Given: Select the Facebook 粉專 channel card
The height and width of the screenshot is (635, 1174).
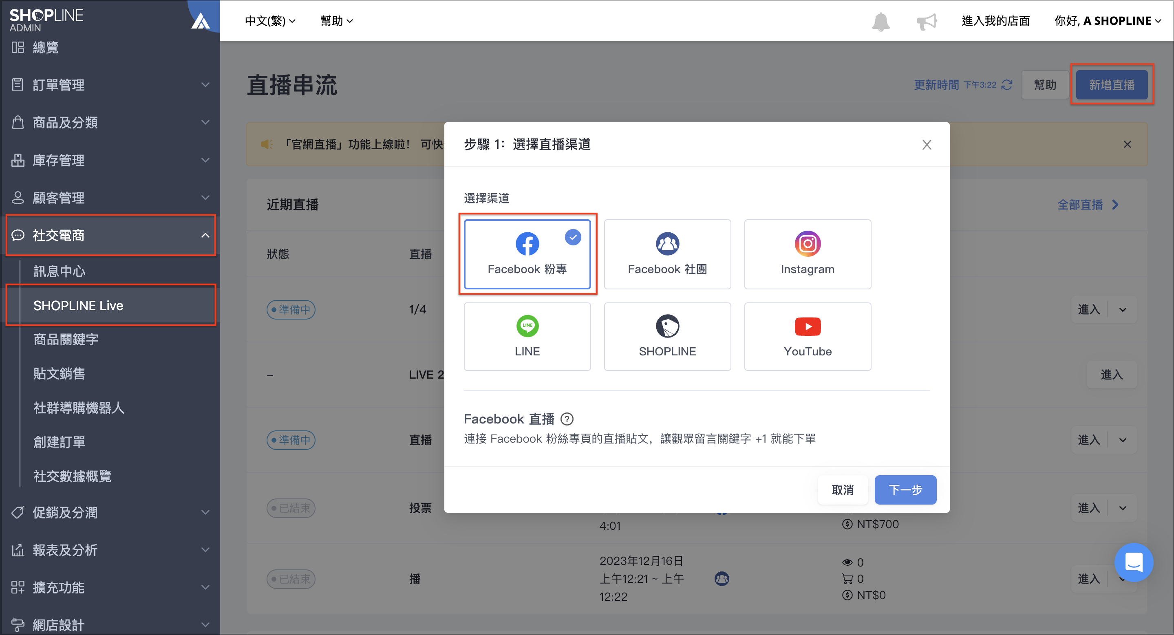Looking at the screenshot, I should [x=527, y=254].
